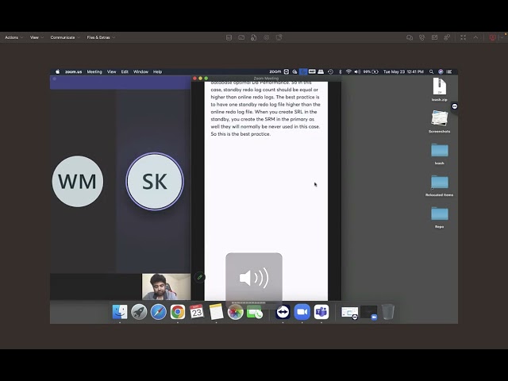The width and height of the screenshot is (508, 381).
Task: Click the Bluetooth icon in menu bar
Action: [x=341, y=71]
